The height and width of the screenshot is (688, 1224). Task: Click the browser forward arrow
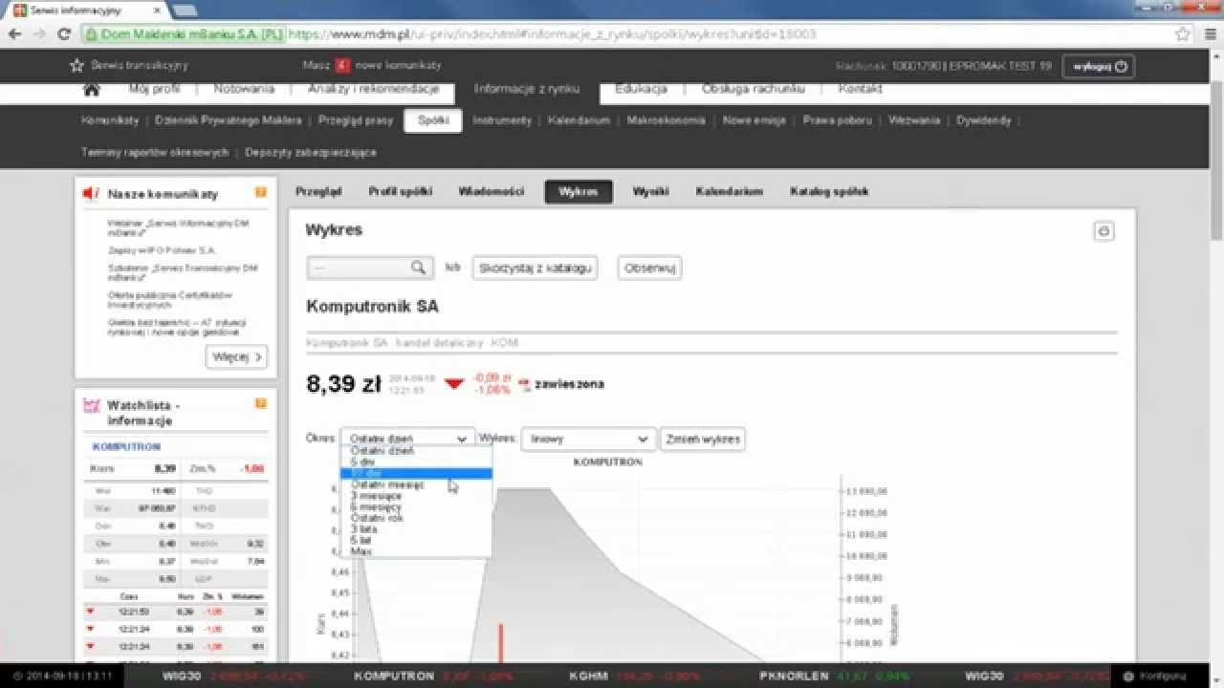point(39,33)
